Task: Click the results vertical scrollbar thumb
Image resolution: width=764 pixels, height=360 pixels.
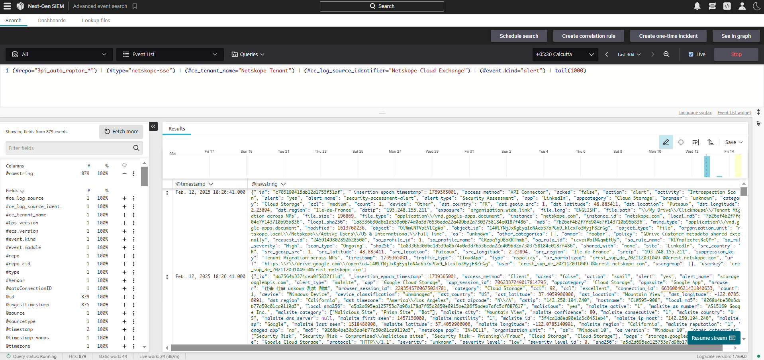Action: [744, 191]
